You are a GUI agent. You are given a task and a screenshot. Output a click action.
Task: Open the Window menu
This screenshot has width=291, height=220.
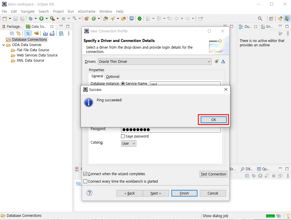point(106,12)
